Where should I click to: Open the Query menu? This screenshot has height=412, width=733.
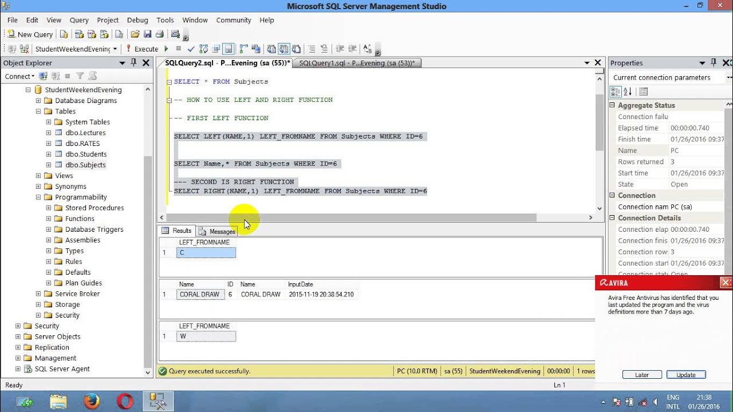[79, 20]
